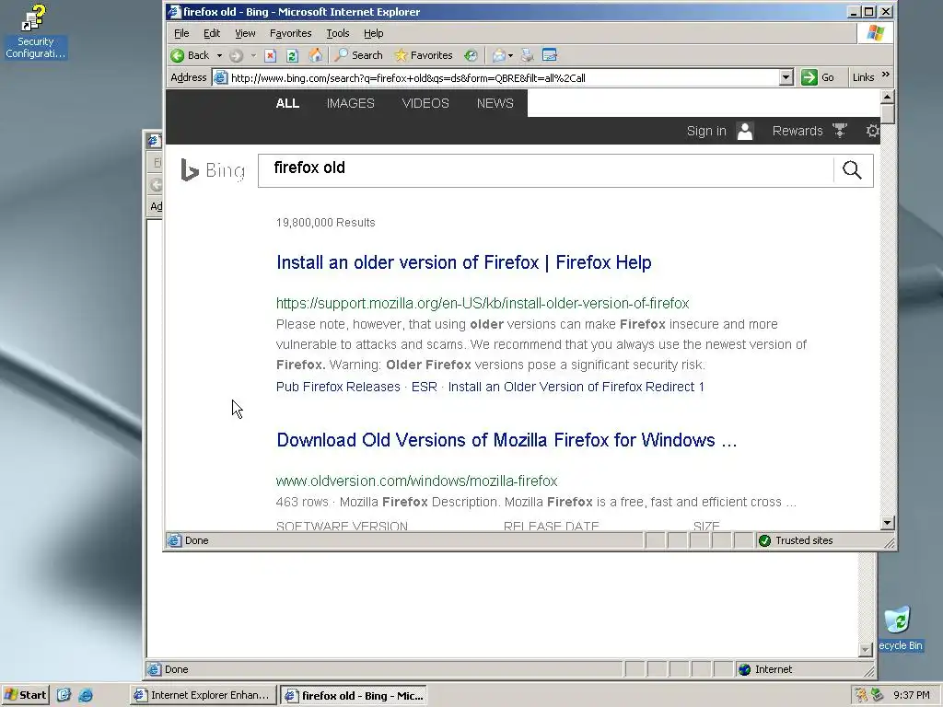Image resolution: width=943 pixels, height=707 pixels.
Task: Click the Windows flag throbber icon
Action: 876,33
